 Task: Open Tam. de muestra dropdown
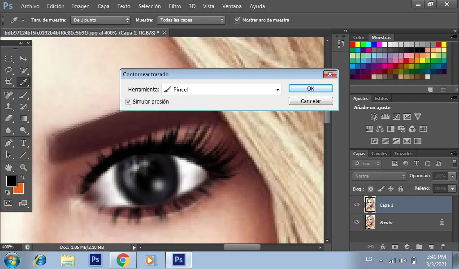pos(101,20)
